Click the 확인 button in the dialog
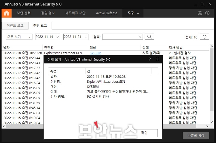216x143 pixels. click(144, 133)
